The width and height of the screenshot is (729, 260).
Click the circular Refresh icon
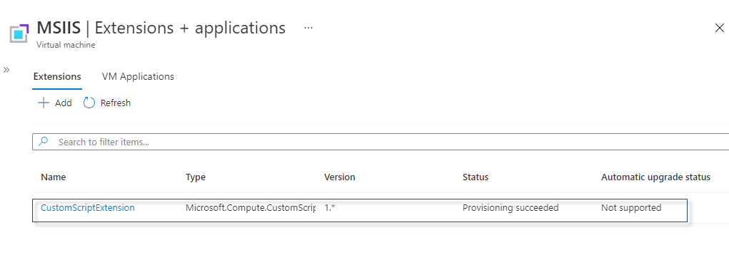[x=89, y=103]
